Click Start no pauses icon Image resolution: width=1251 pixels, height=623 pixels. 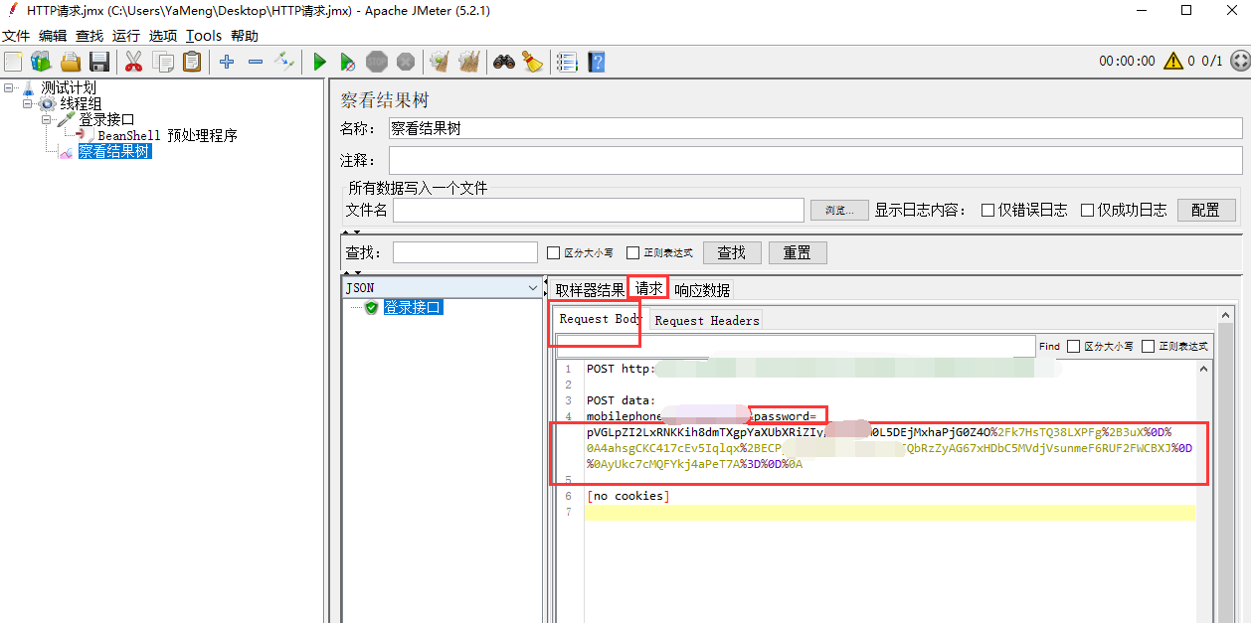click(347, 62)
